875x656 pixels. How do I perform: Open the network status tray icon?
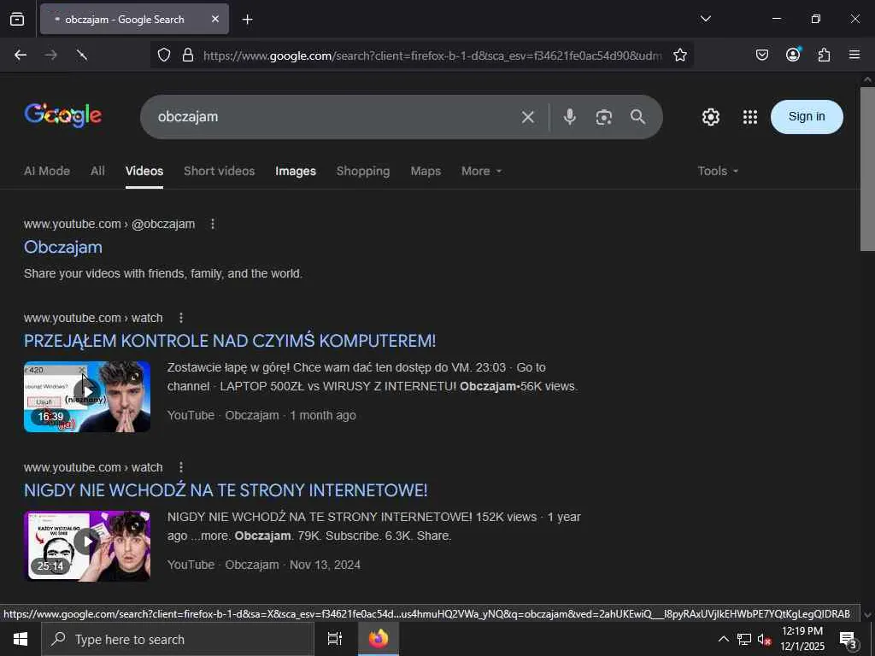click(744, 639)
